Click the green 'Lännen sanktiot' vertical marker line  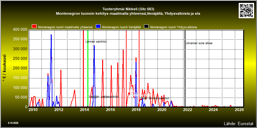point(88,68)
